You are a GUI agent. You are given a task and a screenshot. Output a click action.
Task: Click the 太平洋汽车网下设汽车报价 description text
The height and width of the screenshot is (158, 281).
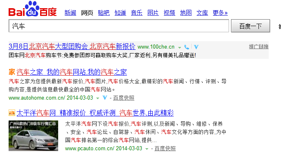(145, 132)
